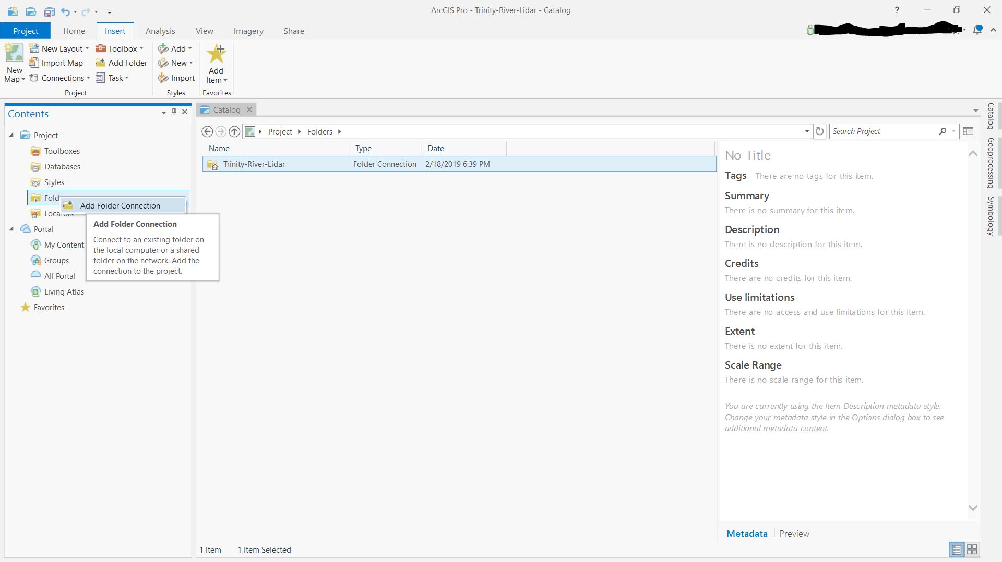
Task: Click the New Map icon
Action: pos(14,54)
